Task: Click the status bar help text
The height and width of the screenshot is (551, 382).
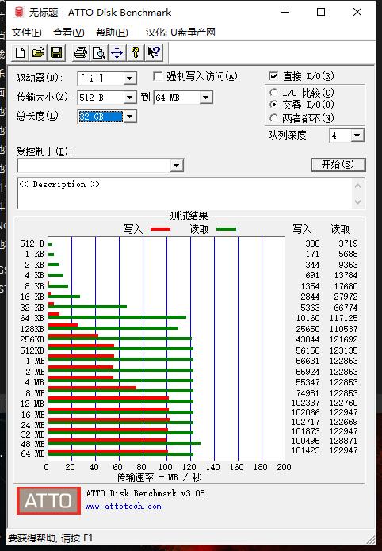Action: click(50, 538)
